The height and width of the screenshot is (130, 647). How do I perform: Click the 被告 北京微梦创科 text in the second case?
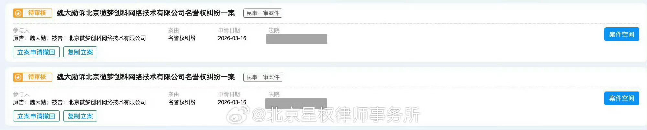pyautogui.click(x=99, y=102)
